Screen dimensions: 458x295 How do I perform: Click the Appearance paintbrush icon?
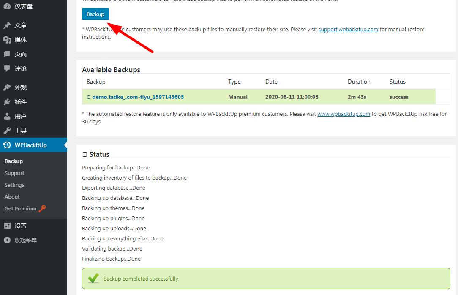point(7,87)
